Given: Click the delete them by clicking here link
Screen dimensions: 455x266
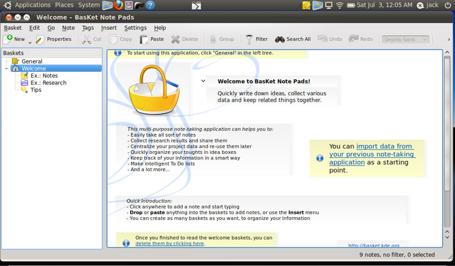Looking at the screenshot, I should [169, 244].
